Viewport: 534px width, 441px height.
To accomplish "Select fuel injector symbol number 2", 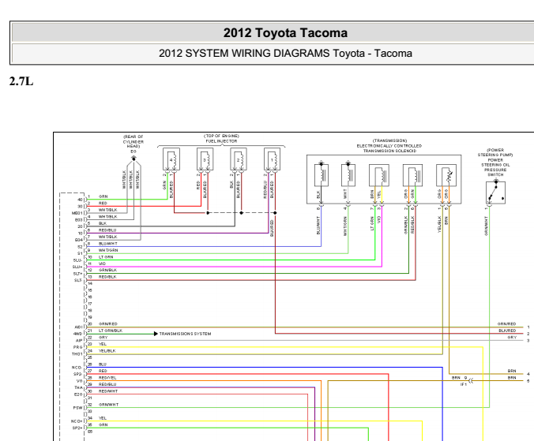I will [x=239, y=159].
